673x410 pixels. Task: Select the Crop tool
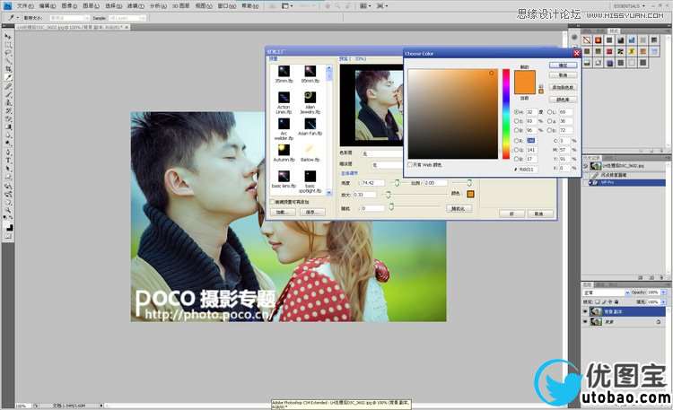(x=8, y=69)
